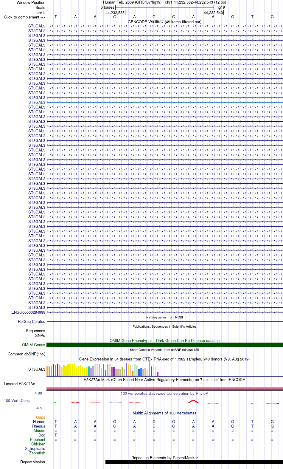Click the 44,232,540 coordinate marker

213,13
